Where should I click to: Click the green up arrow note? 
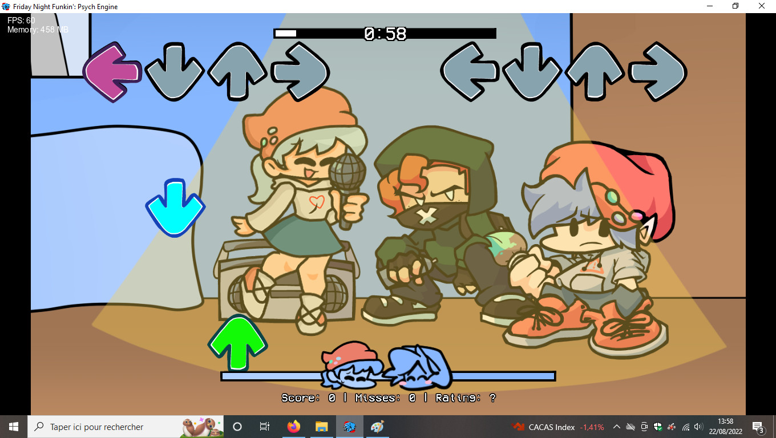(x=237, y=343)
